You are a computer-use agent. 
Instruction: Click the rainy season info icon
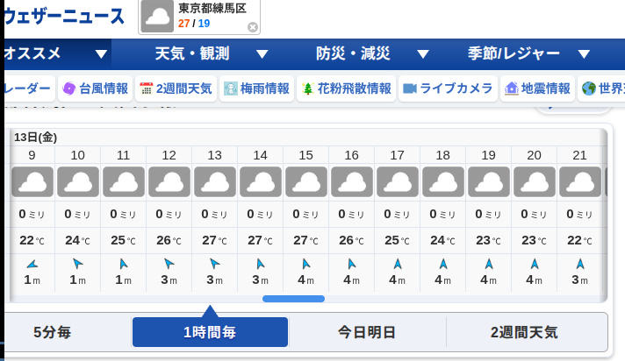click(230, 88)
